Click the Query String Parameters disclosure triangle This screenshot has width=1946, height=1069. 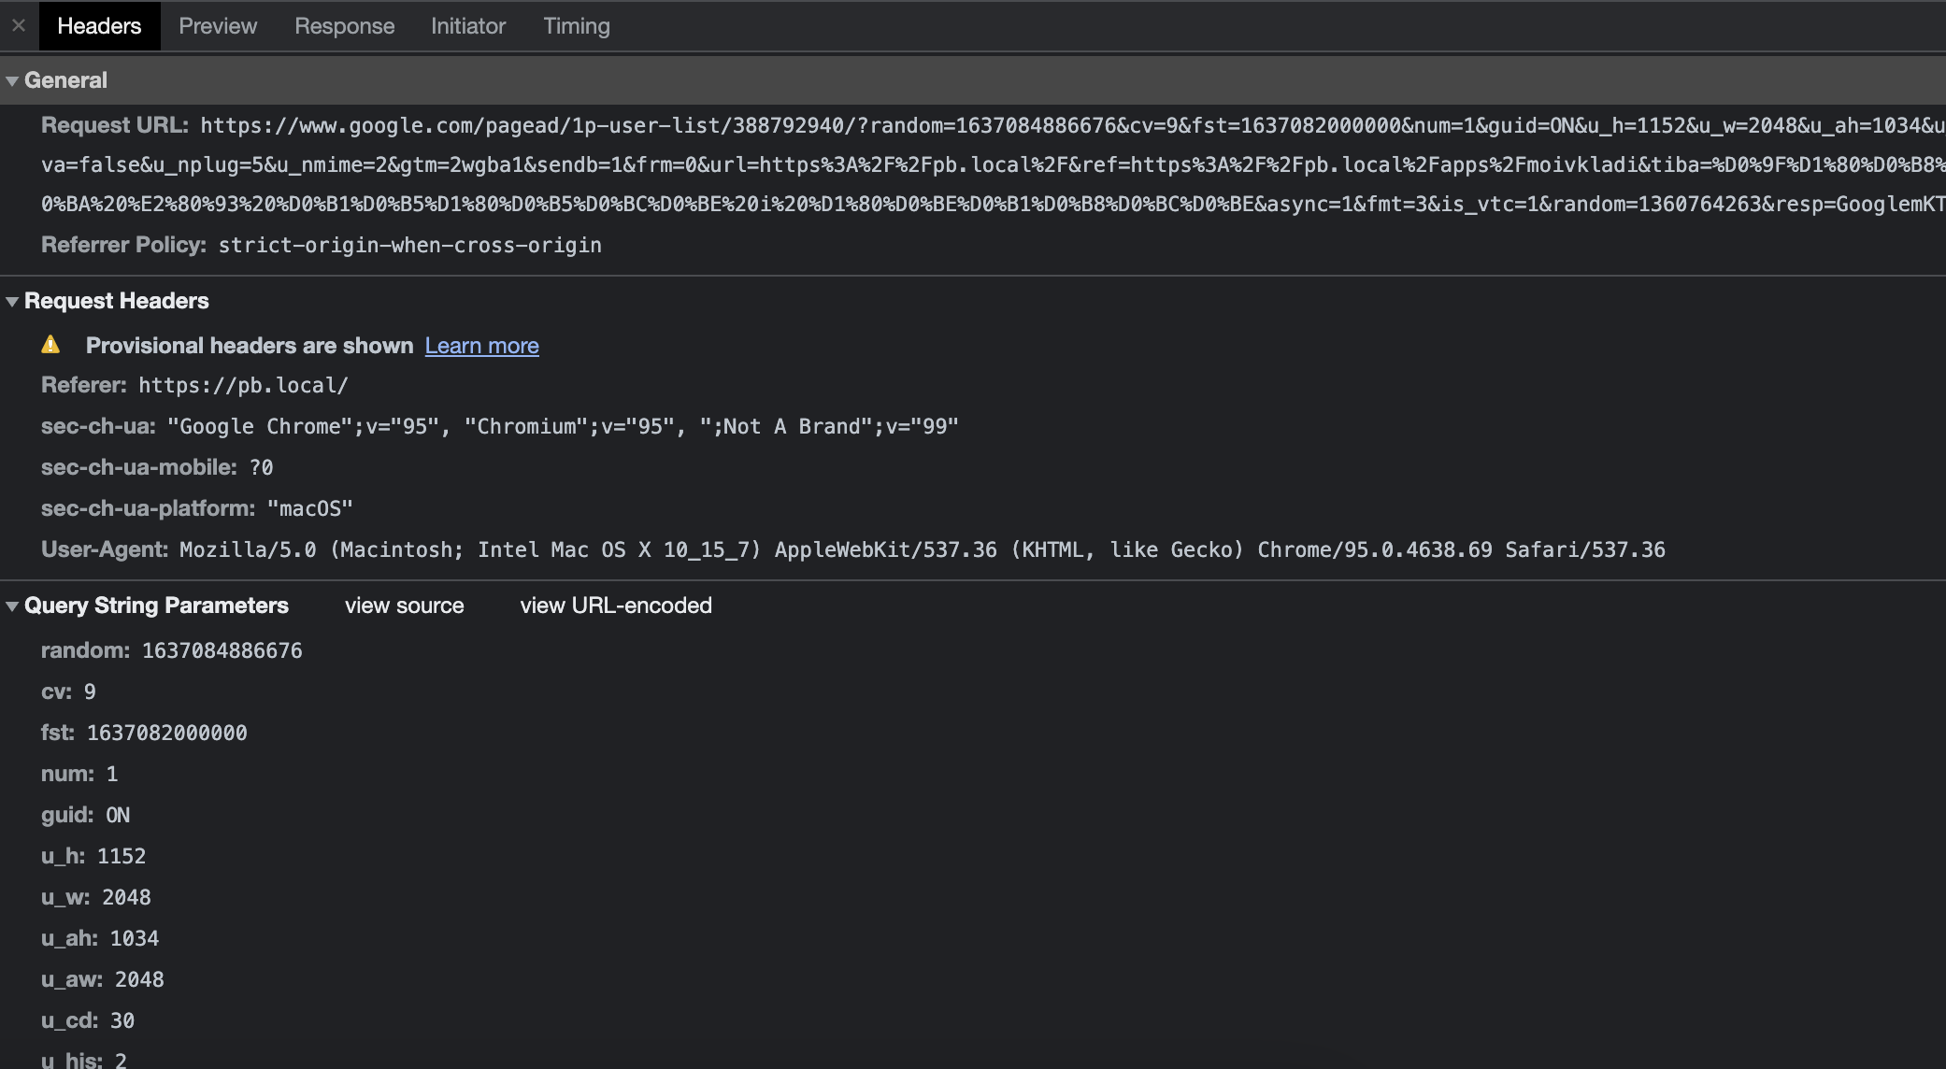coord(10,606)
